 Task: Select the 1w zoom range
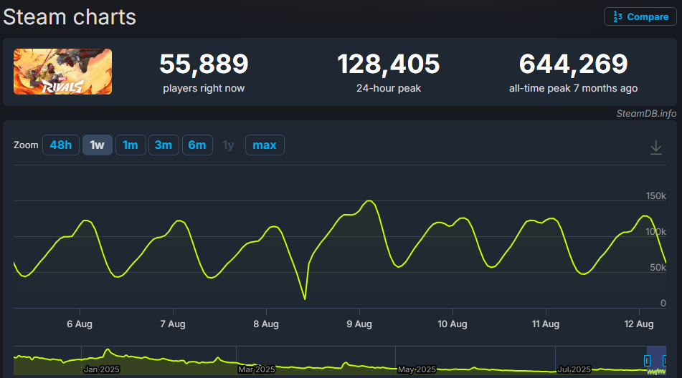point(98,145)
